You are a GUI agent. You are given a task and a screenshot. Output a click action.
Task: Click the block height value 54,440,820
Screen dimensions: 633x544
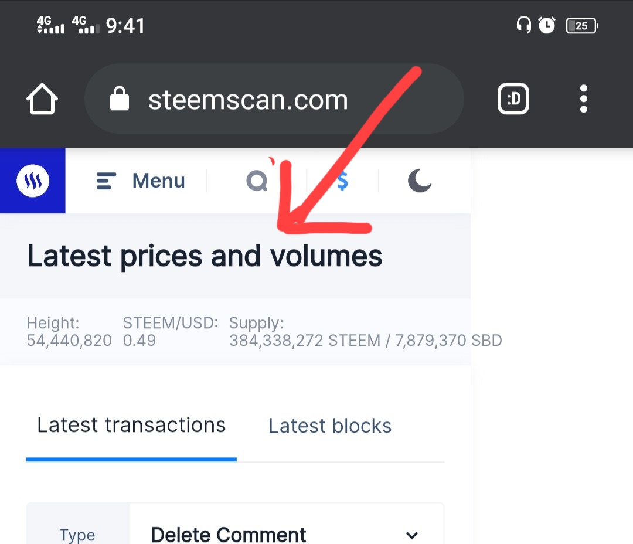(x=69, y=341)
